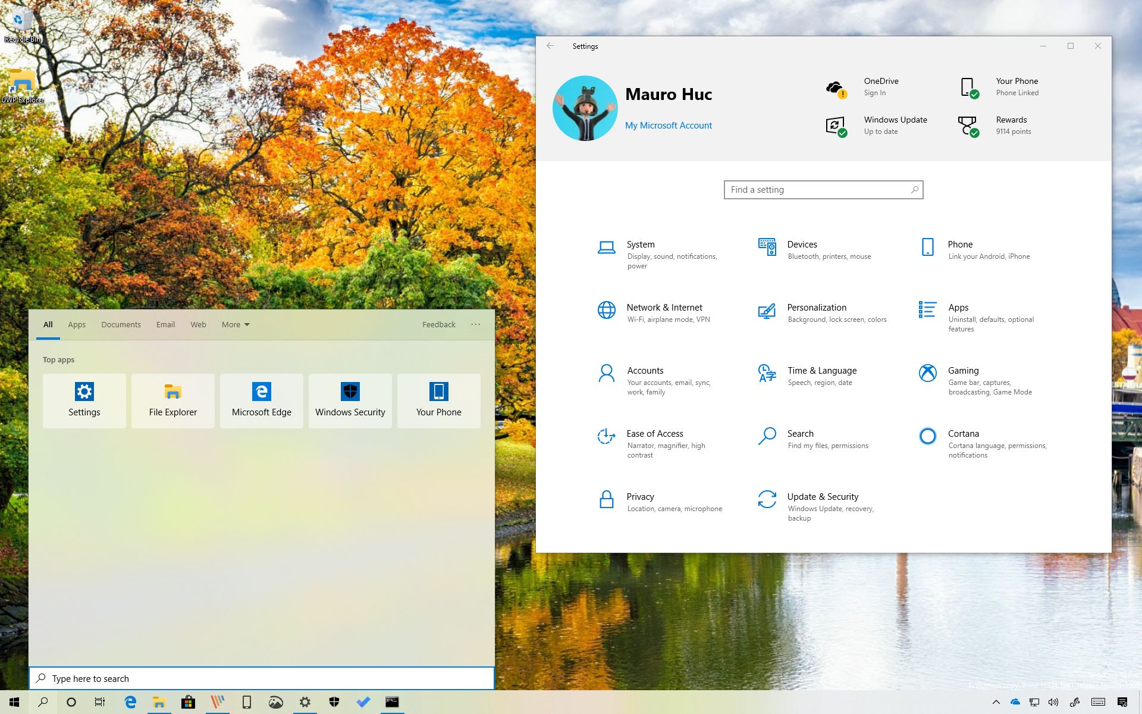Open the touch keyboard tray icon

[1098, 702]
